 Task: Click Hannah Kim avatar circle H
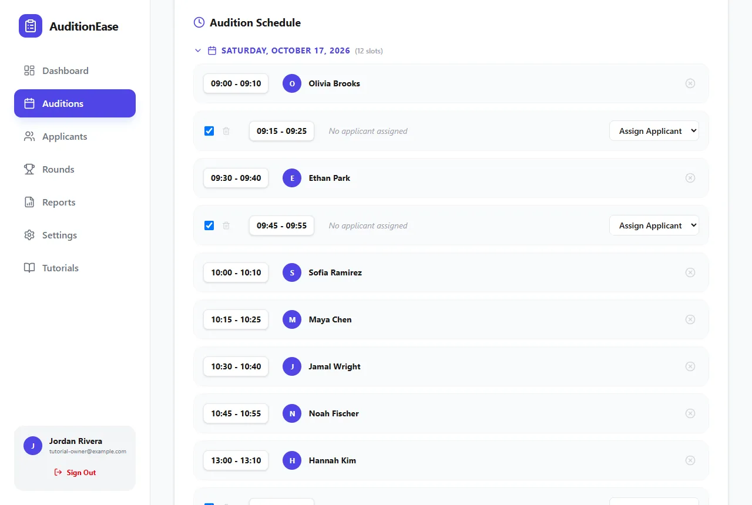292,460
